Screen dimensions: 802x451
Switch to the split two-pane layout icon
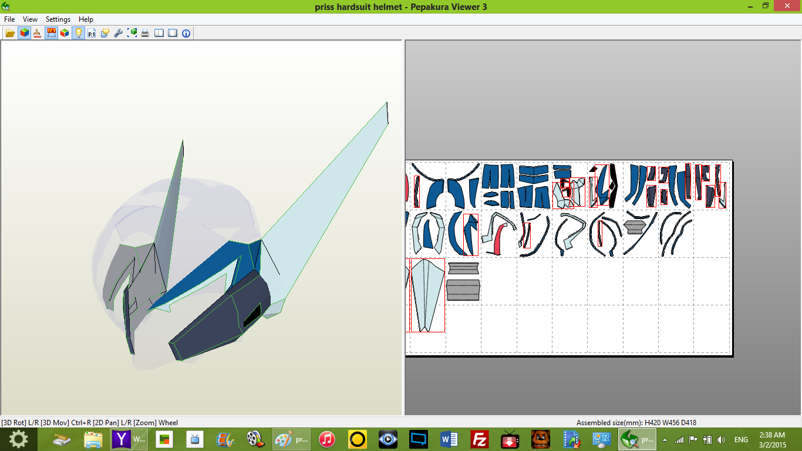(159, 33)
